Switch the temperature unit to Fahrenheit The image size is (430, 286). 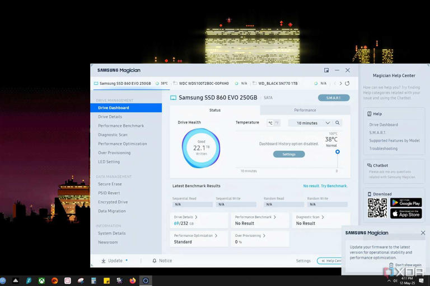point(277,123)
